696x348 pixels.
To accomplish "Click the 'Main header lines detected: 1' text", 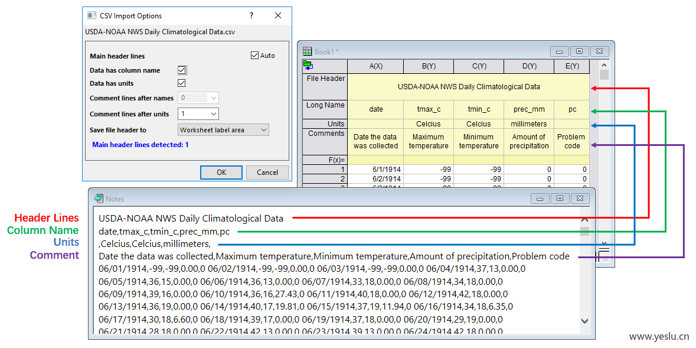I will click(140, 144).
